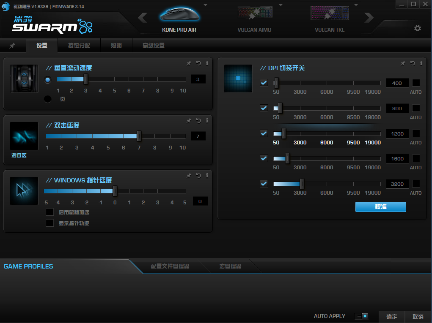The image size is (432, 323).
Task: Click the 1200 DPI slider handle
Action: (283, 133)
